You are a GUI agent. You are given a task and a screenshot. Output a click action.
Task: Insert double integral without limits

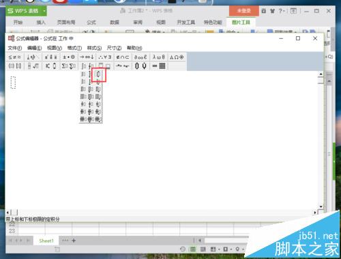tap(83, 89)
